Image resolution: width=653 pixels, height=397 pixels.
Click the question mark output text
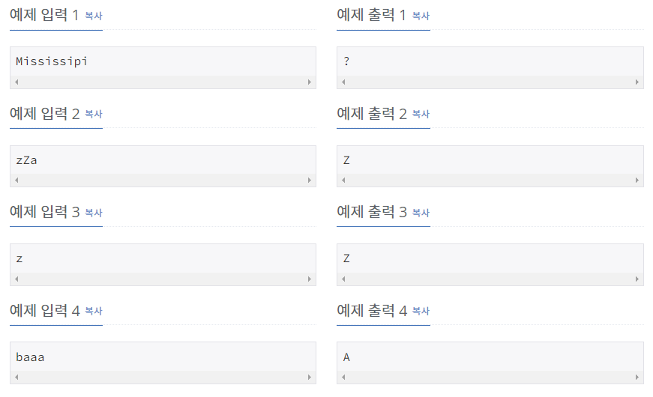[x=346, y=61]
